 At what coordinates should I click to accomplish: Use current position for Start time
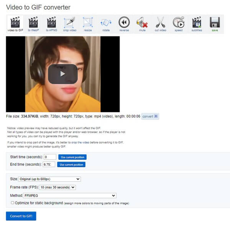[72, 157]
